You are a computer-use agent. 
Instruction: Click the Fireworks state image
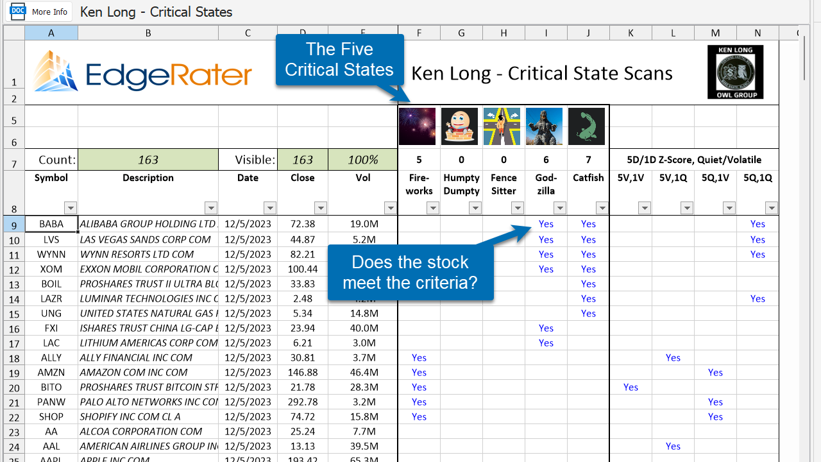[x=417, y=126]
